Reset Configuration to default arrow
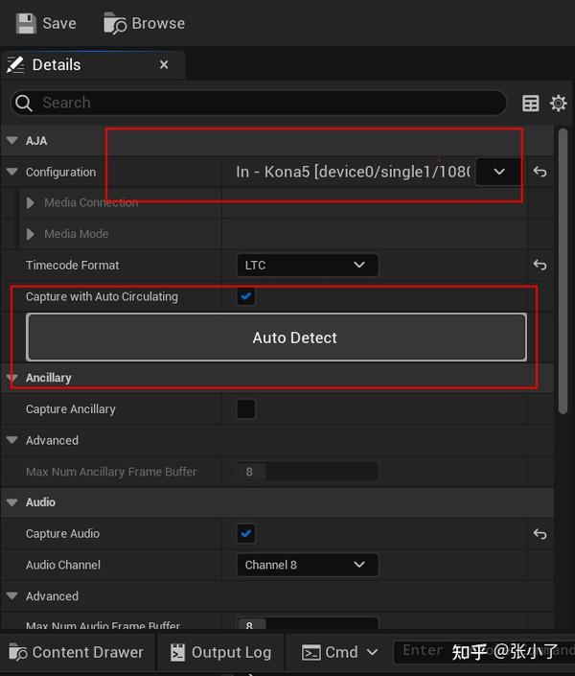This screenshot has width=575, height=676. coord(540,173)
